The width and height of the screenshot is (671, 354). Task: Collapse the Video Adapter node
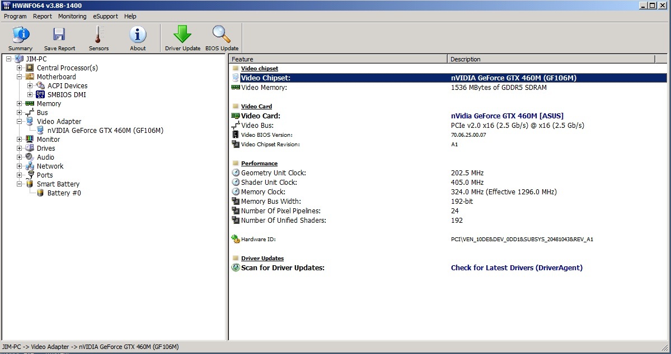click(19, 122)
